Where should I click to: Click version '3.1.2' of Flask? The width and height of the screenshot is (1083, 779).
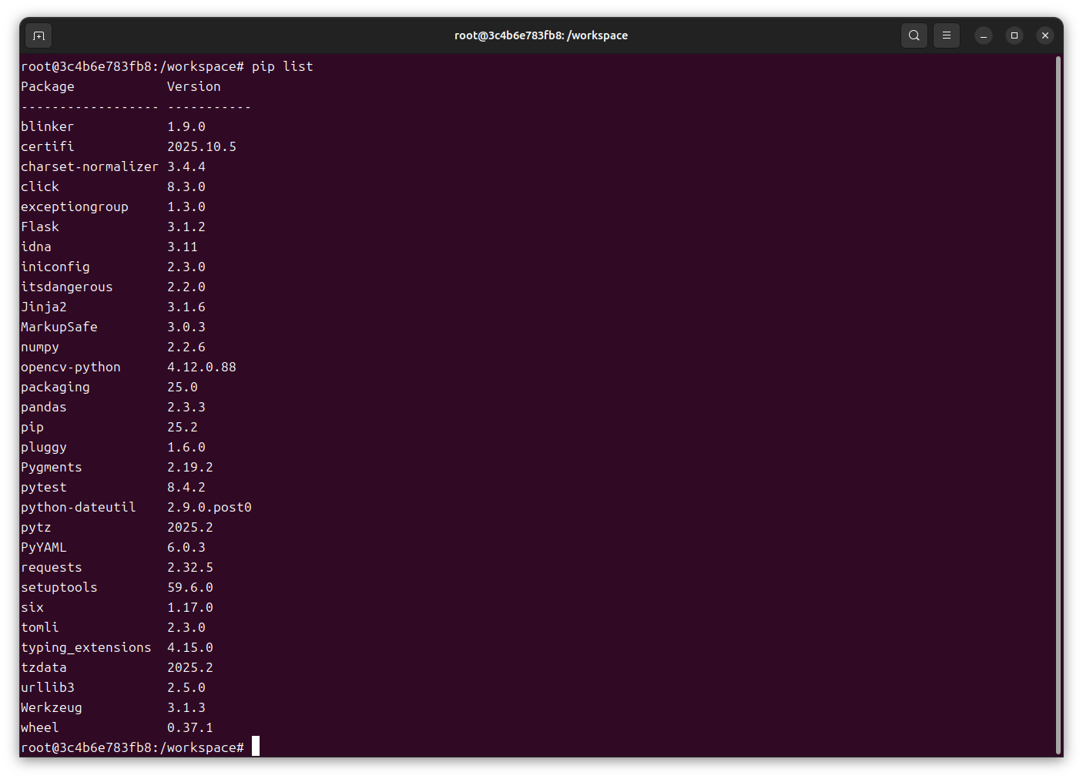186,227
